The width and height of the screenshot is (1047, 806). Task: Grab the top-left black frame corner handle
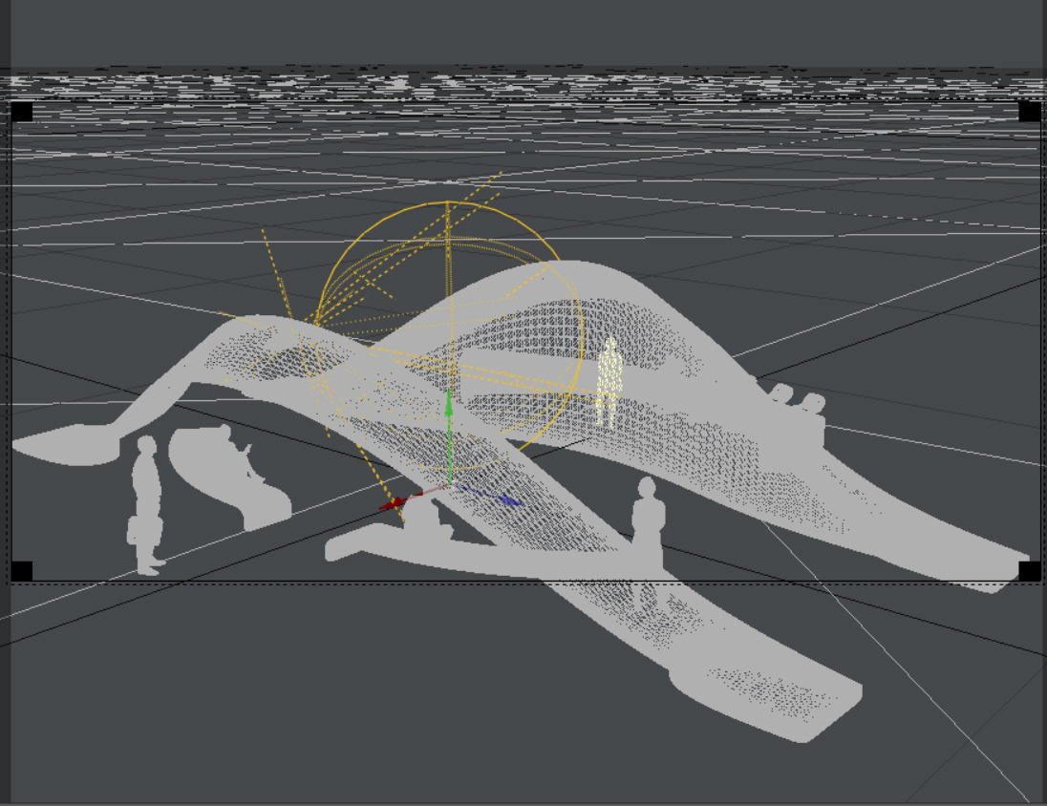21,112
